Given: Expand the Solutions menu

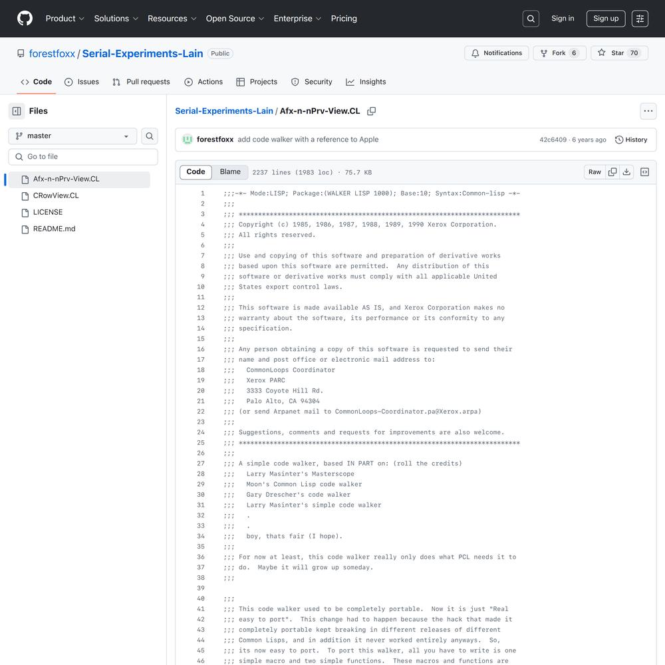Looking at the screenshot, I should coord(116,19).
